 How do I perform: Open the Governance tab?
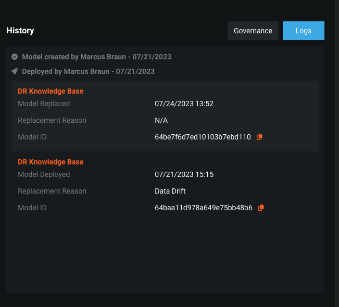(253, 31)
